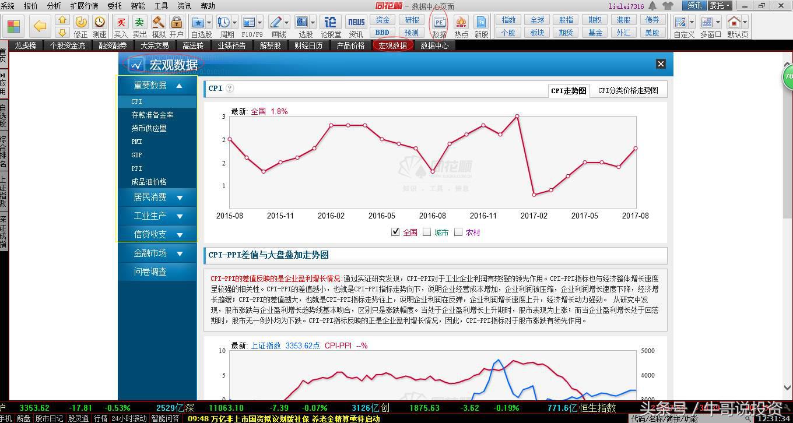This screenshot has width=793, height=423.
Task: Click the BBD button in the toolbar
Action: coord(381,33)
